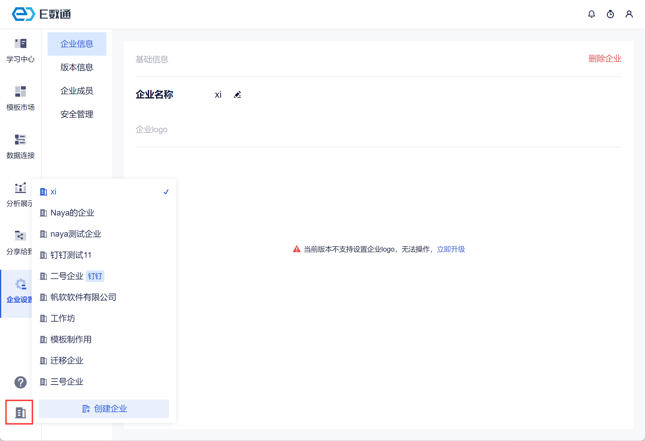The height and width of the screenshot is (441, 645).
Task: Go to 模板市场 in the sidebar
Action: click(21, 99)
